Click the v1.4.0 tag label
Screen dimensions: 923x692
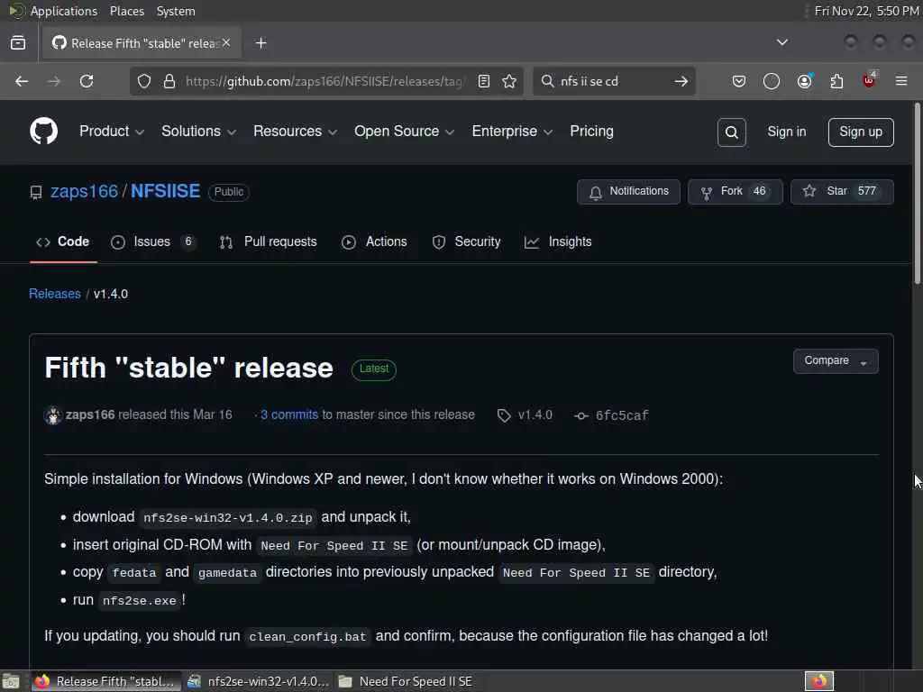tap(535, 415)
